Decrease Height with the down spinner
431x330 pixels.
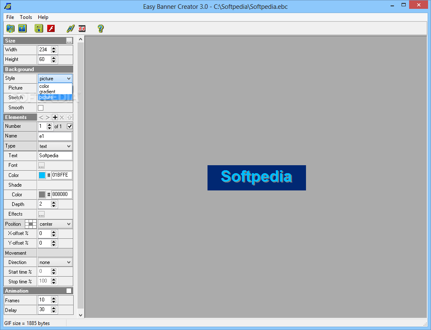pos(53,61)
